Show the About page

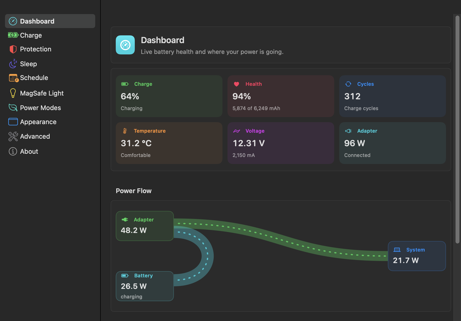pos(50,151)
